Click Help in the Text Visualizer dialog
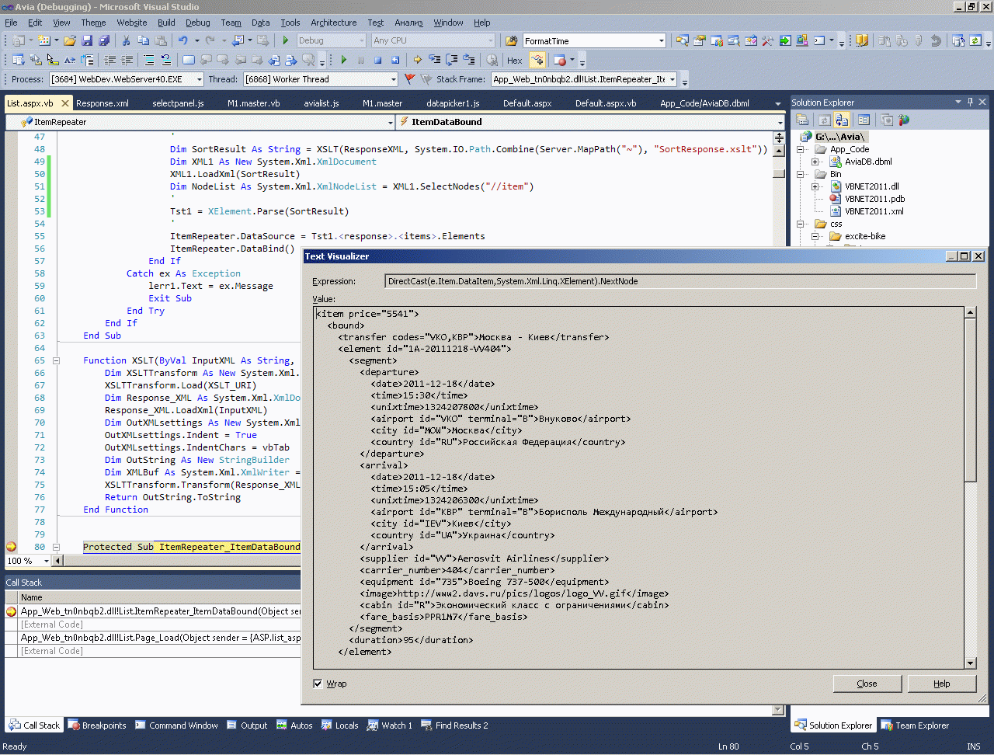This screenshot has height=755, width=994. click(x=942, y=684)
